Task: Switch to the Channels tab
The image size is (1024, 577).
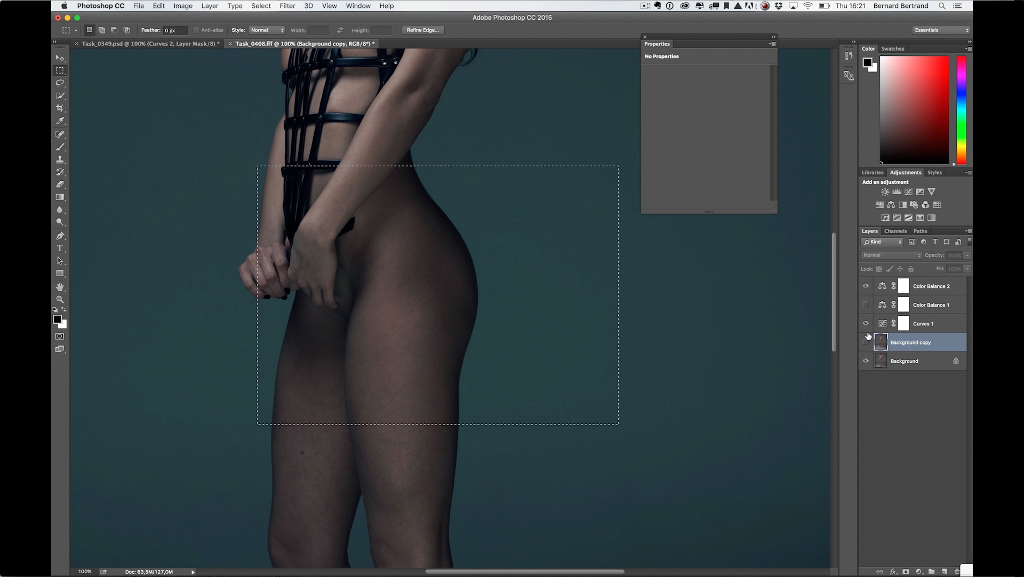Action: point(895,231)
